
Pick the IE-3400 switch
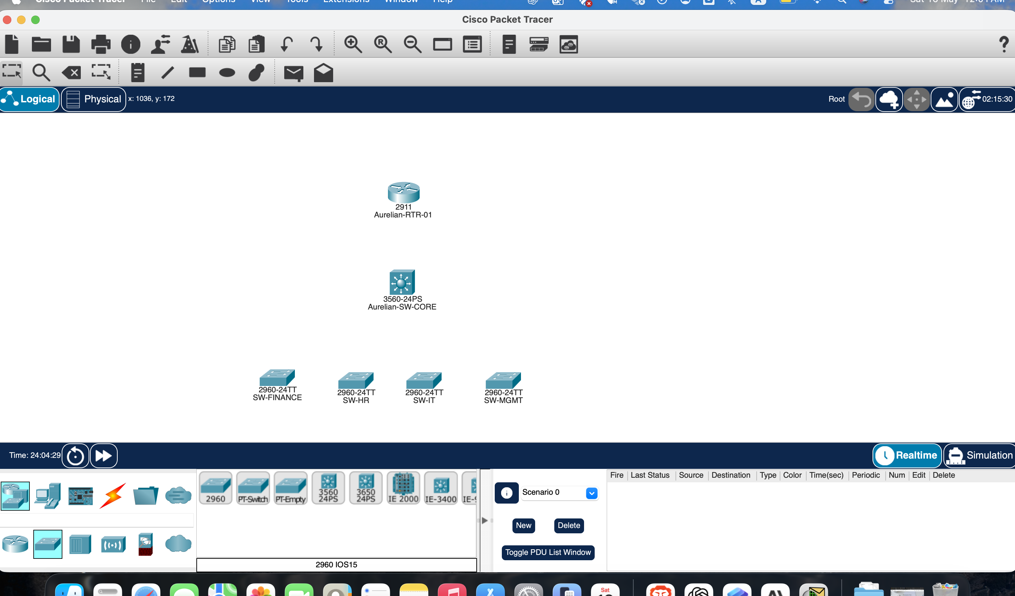[441, 488]
